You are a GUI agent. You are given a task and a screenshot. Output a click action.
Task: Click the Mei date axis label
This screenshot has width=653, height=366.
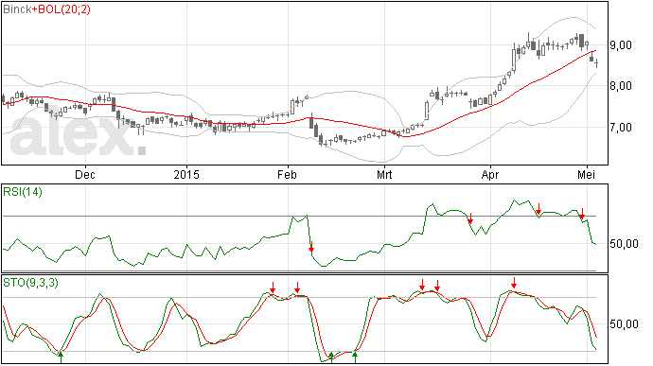click(587, 174)
